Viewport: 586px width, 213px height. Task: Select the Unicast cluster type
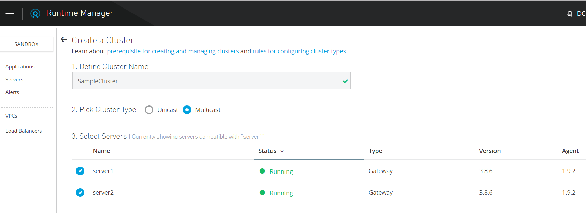point(149,110)
